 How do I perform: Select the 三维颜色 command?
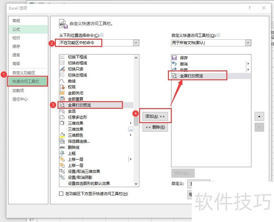[x=75, y=135]
